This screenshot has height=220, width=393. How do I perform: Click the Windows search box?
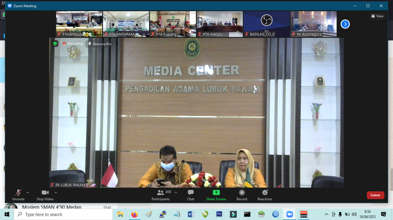[63, 214]
